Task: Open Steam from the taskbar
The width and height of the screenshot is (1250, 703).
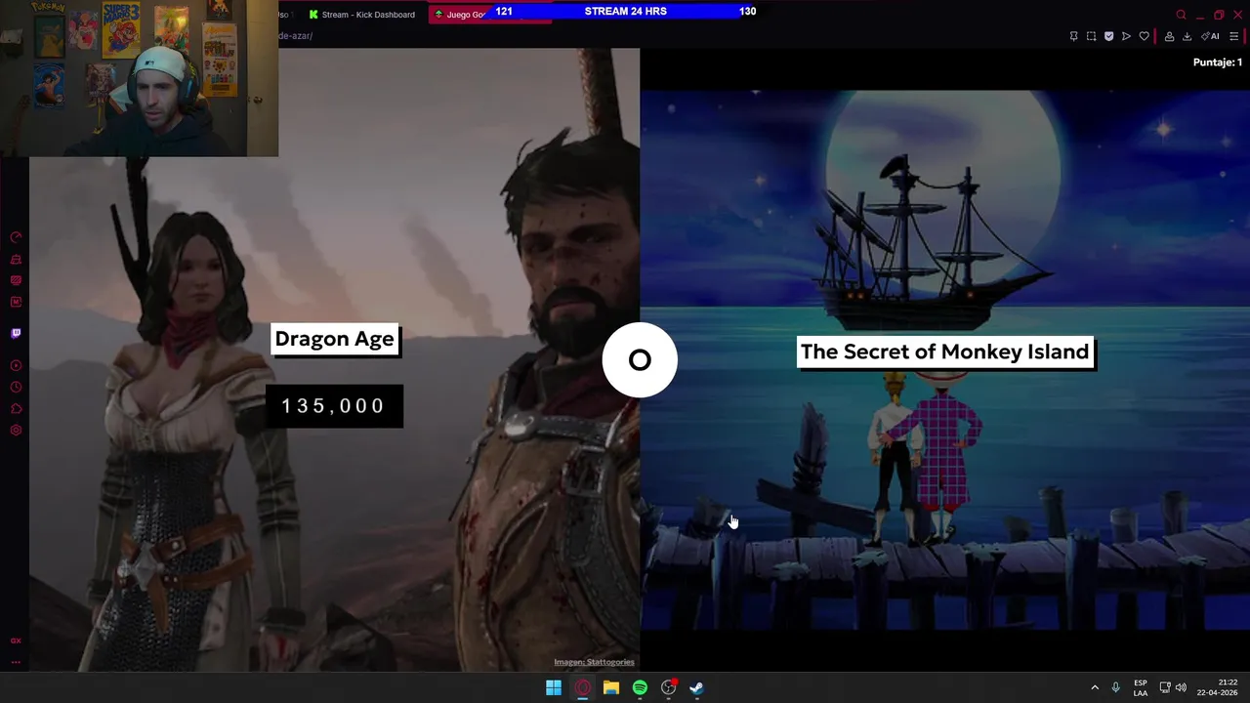Action: coord(697,688)
